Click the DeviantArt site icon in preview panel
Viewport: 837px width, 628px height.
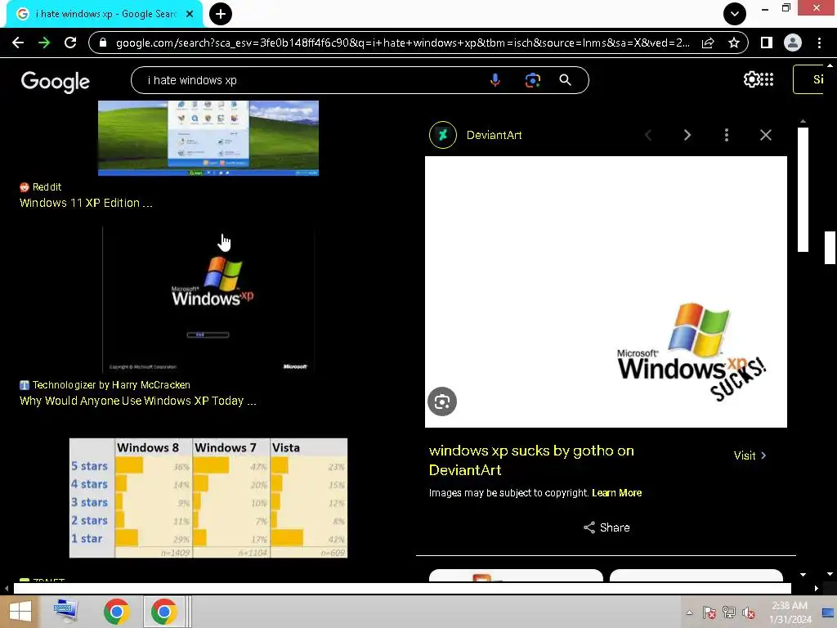click(443, 135)
